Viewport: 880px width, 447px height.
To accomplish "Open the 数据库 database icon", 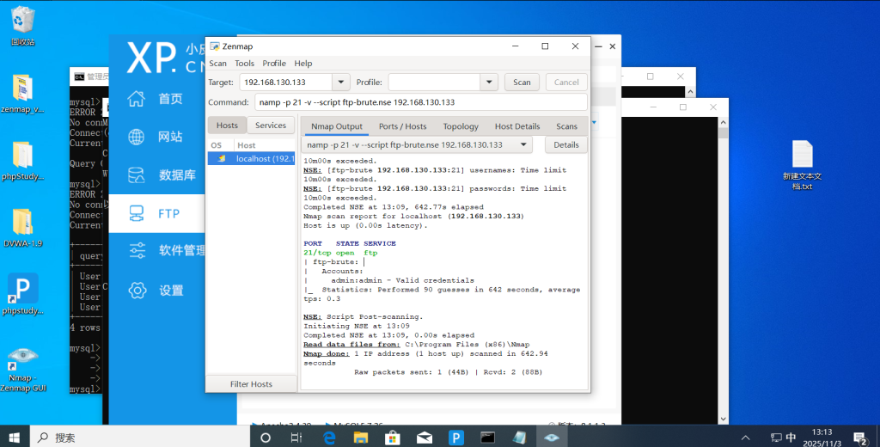I will coord(137,175).
